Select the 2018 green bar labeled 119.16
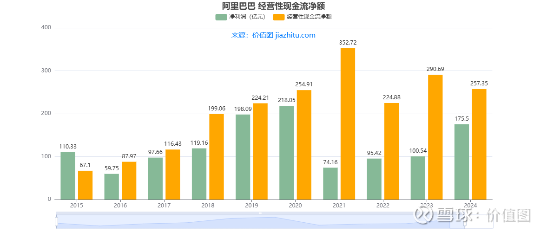 point(199,174)
